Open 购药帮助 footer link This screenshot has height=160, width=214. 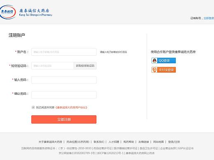[128, 142]
